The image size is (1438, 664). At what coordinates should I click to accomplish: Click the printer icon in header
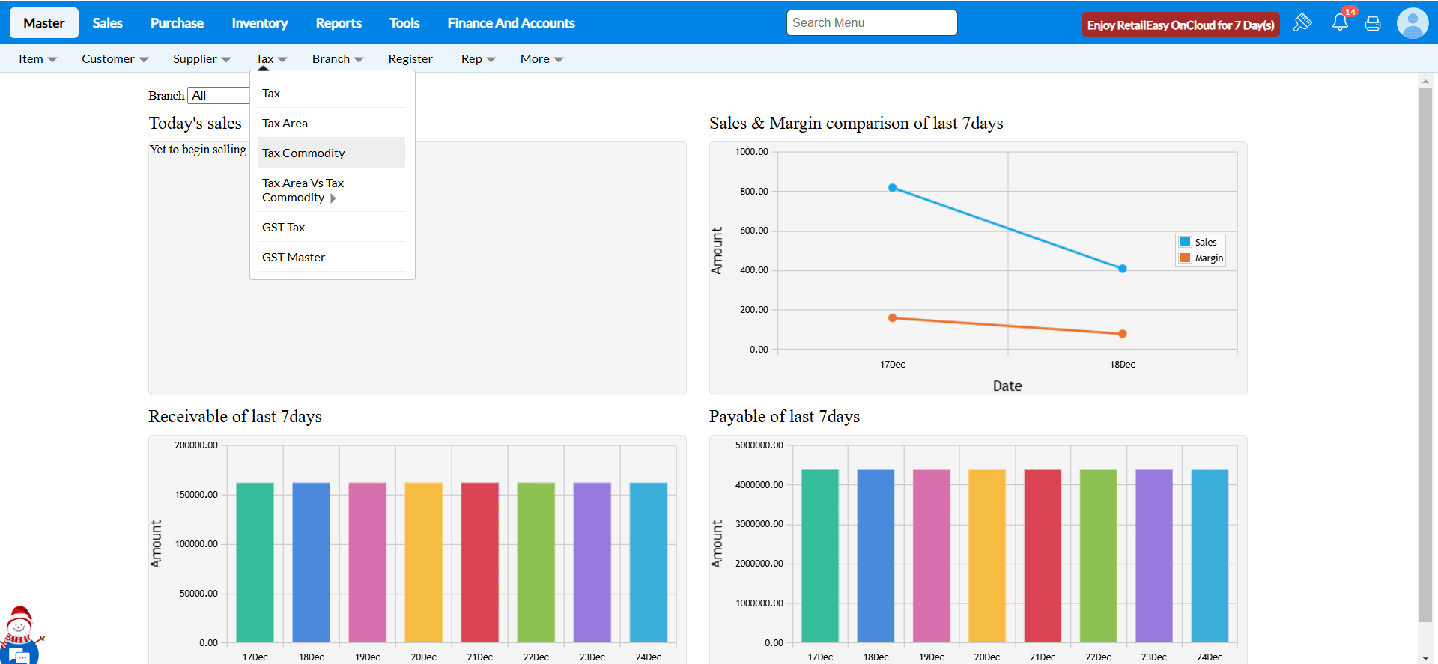click(1373, 24)
